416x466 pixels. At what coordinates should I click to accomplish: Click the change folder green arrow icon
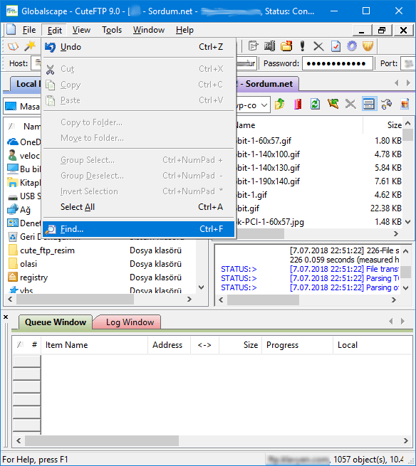(x=333, y=104)
